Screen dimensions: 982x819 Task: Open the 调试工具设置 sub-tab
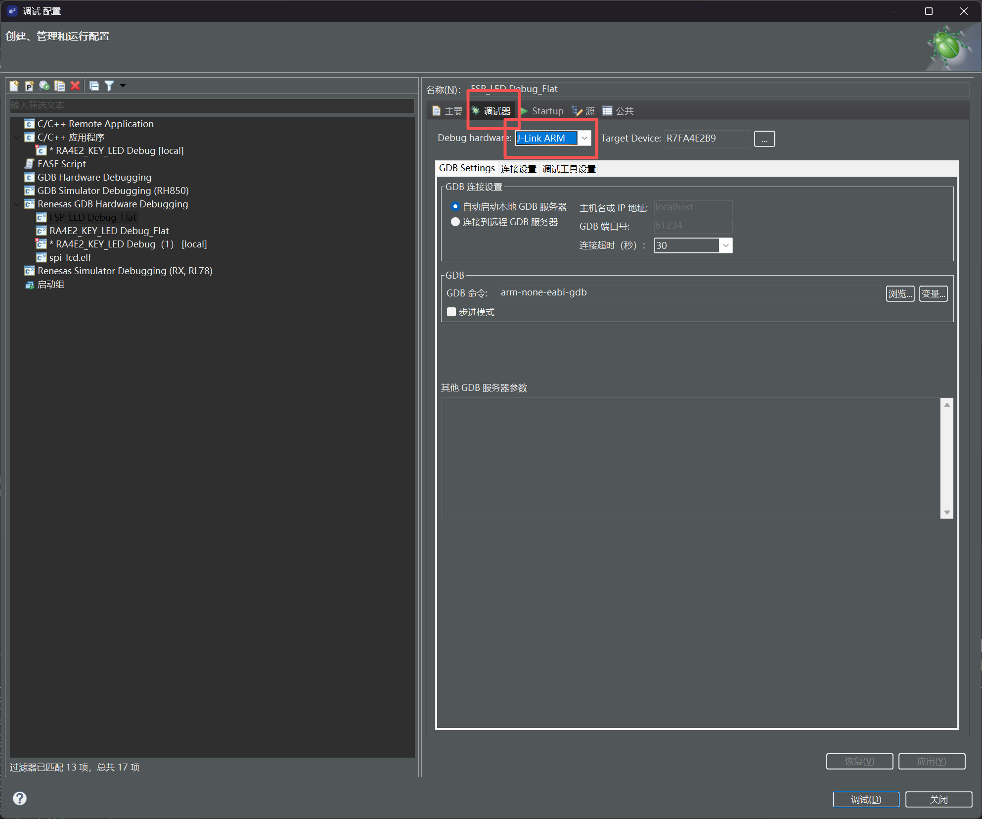(x=569, y=169)
